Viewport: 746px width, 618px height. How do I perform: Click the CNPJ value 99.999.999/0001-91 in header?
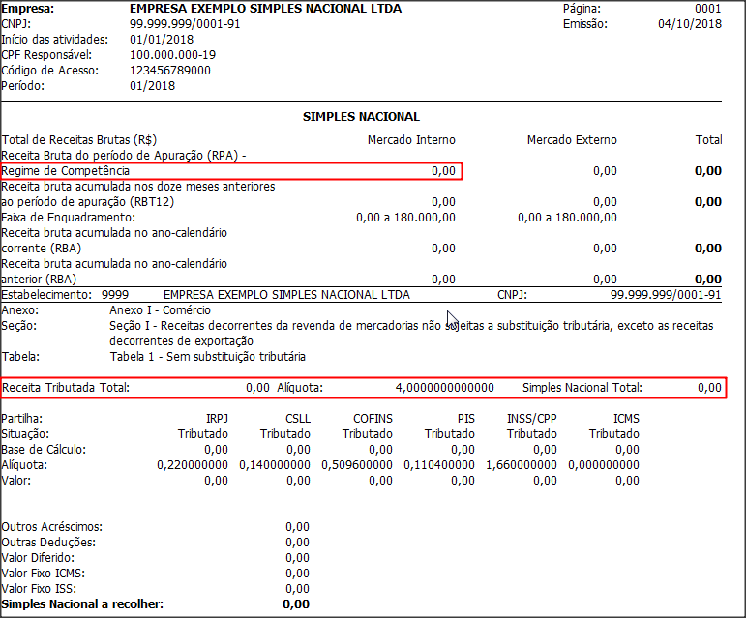tap(185, 24)
